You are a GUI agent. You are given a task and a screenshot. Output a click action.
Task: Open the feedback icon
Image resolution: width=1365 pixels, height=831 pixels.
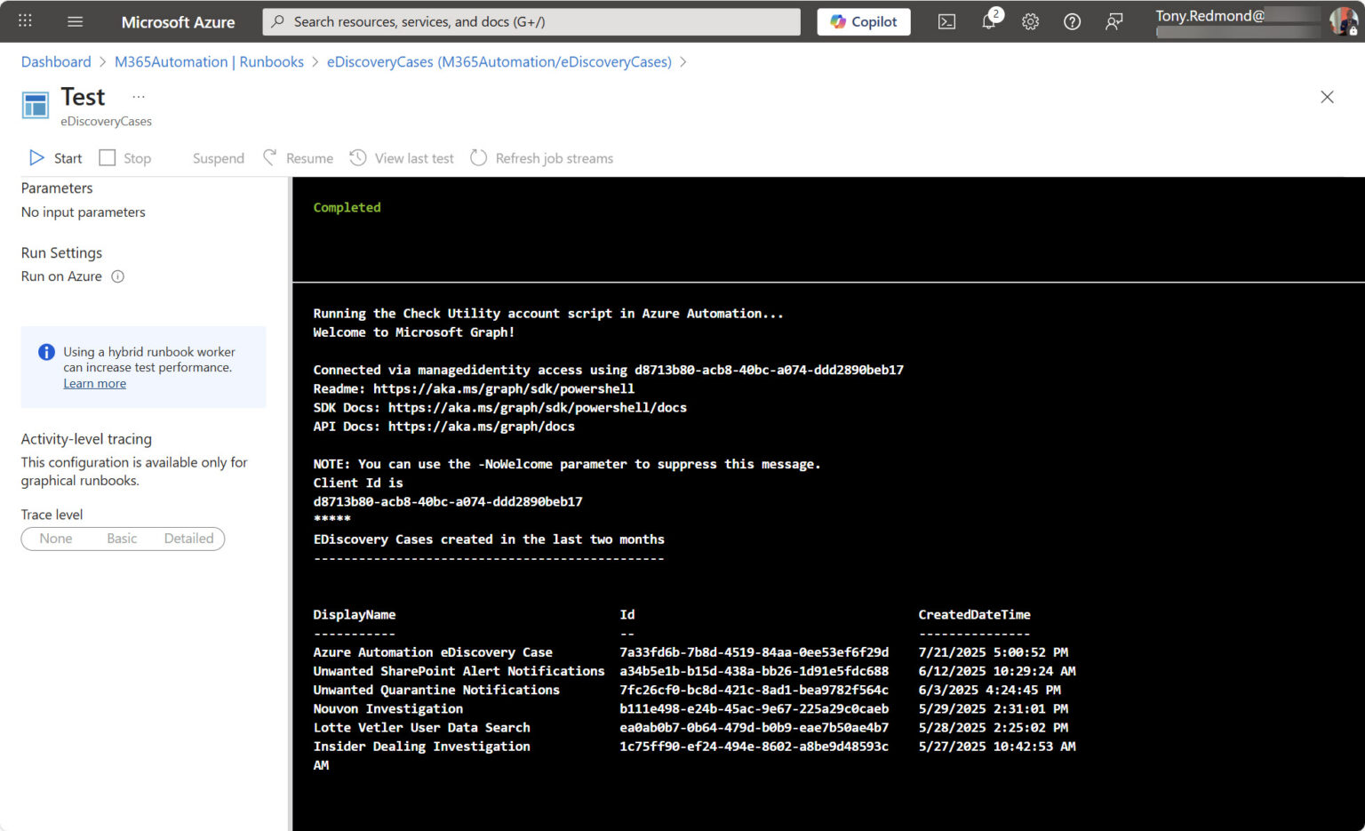point(1114,21)
